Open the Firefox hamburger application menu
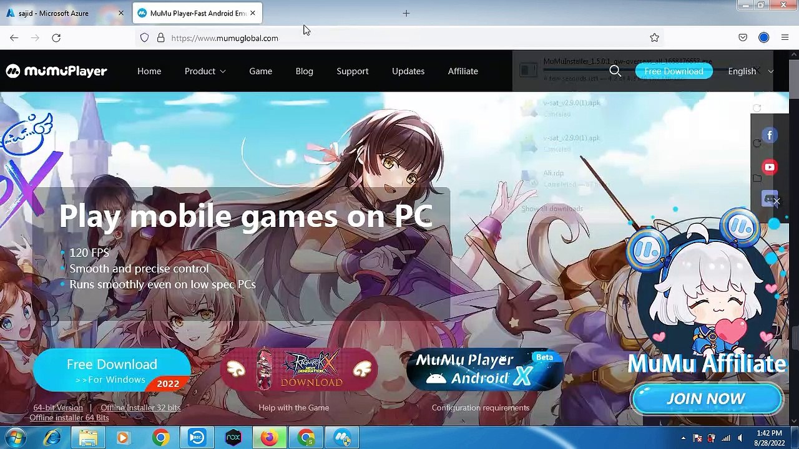This screenshot has height=449, width=799. [785, 38]
